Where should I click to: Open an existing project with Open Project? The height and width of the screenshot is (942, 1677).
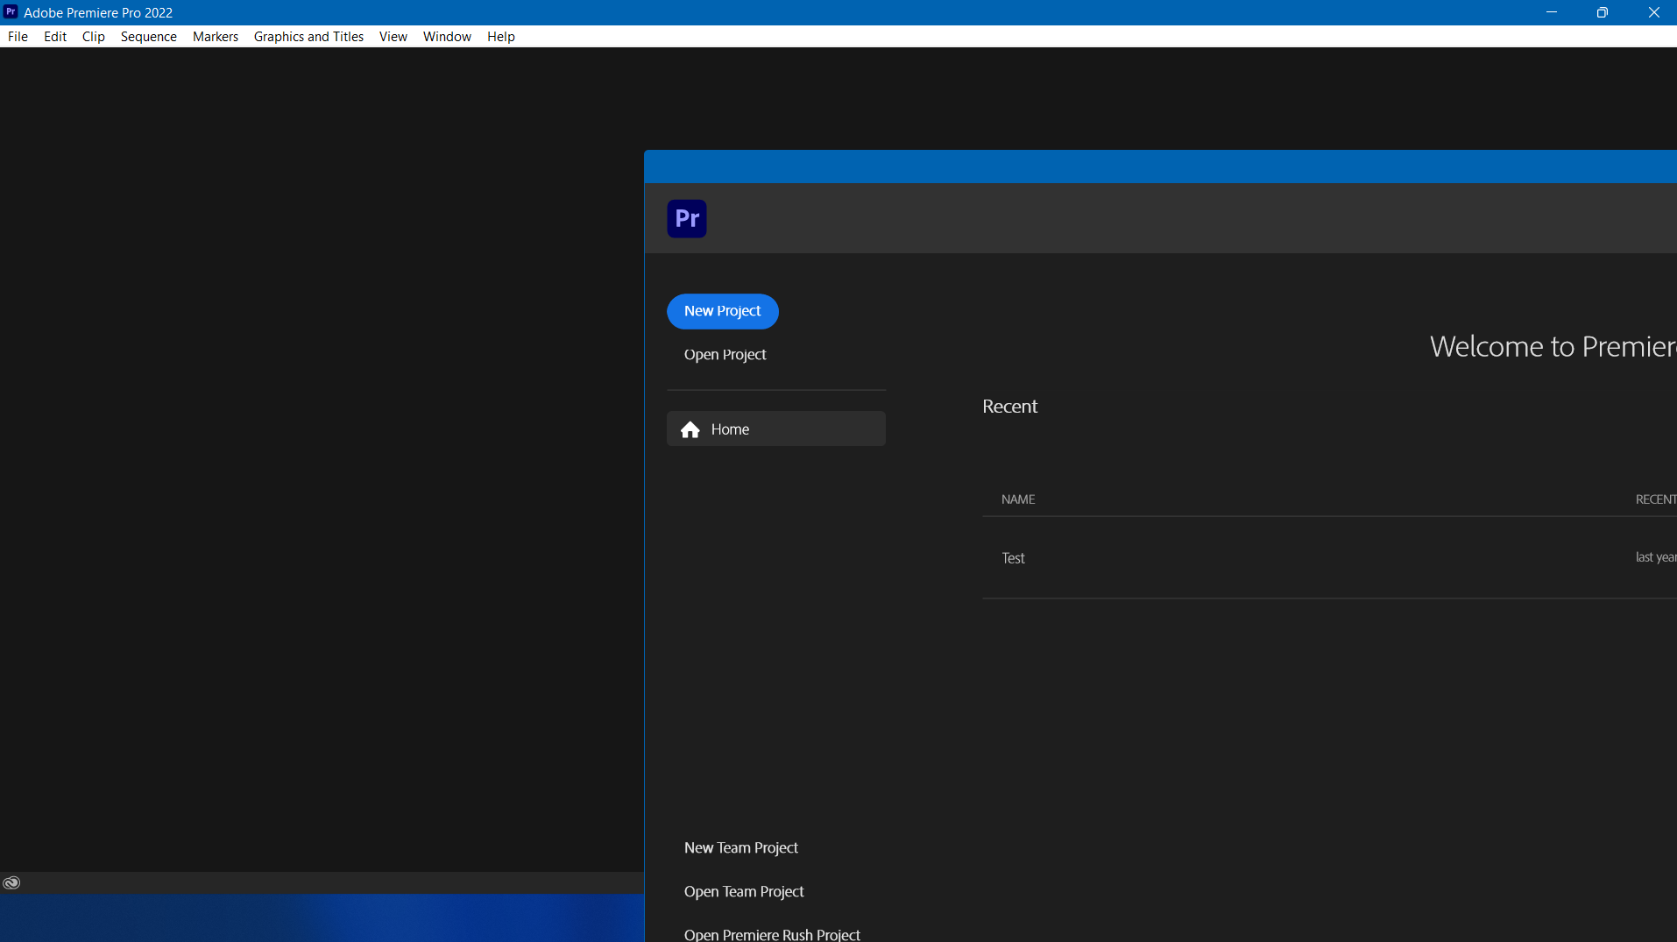click(725, 354)
